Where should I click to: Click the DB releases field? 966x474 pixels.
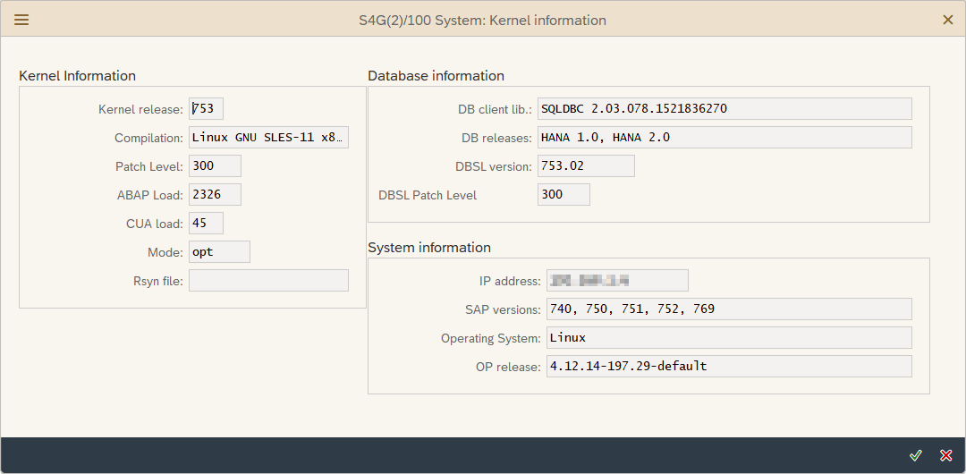point(724,138)
